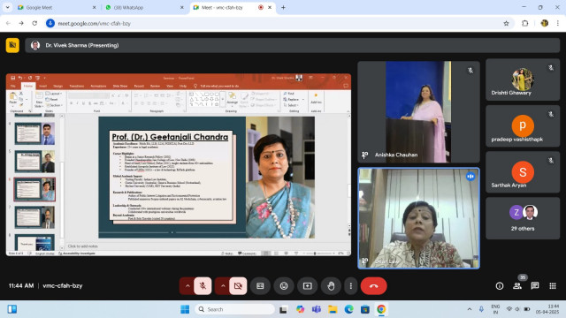The image size is (566, 318).
Task: Open the ENG IN language switcher
Action: [495, 309]
